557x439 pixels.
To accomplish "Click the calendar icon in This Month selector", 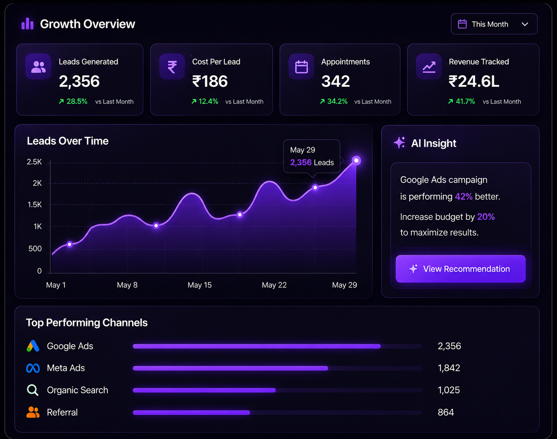I will coord(462,24).
